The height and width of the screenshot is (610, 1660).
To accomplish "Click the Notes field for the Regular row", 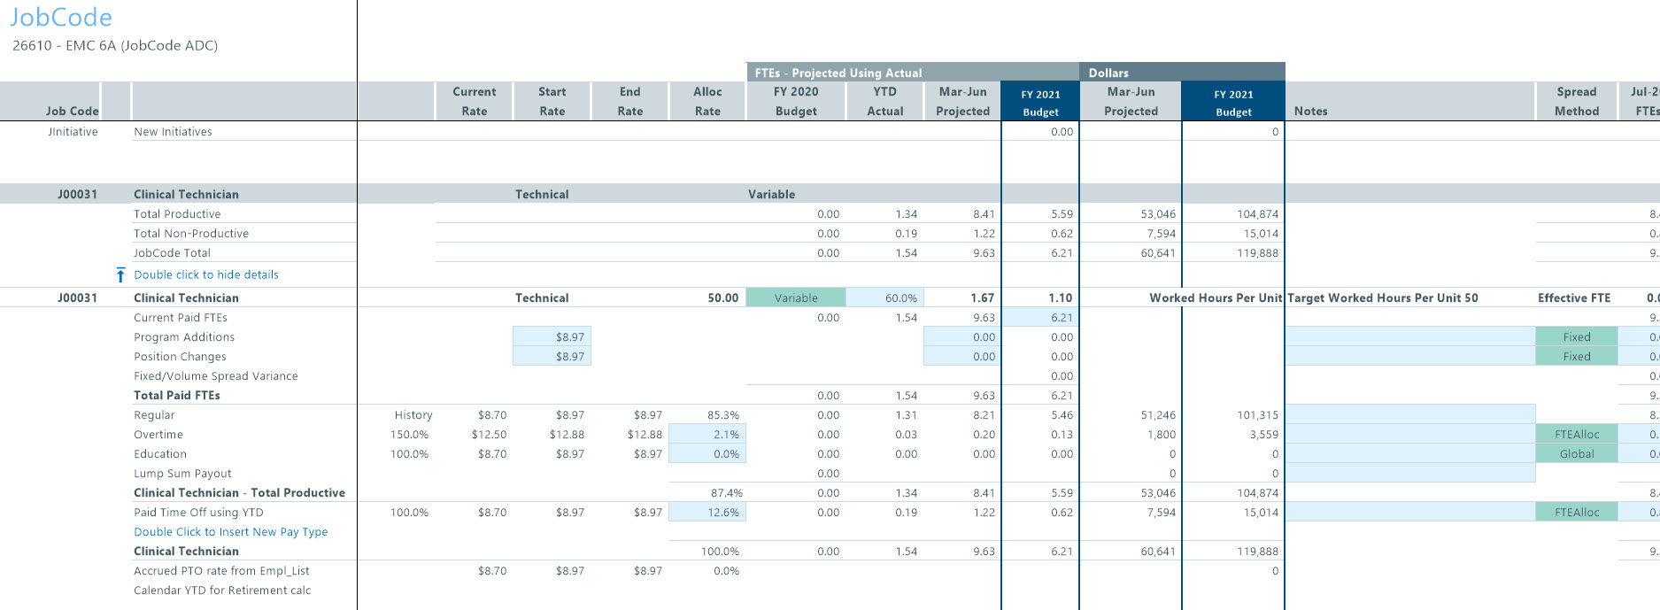I will (x=1409, y=415).
